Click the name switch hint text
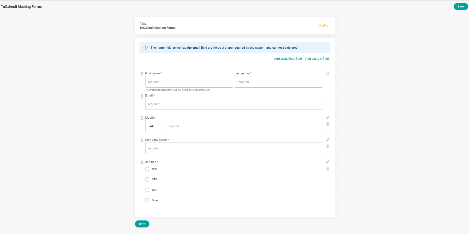This screenshot has width=469, height=234. click(178, 90)
